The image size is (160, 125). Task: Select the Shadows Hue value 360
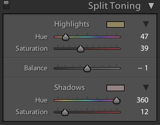click(x=142, y=100)
